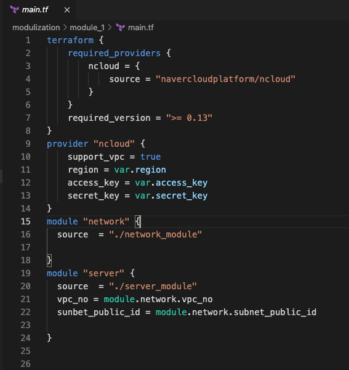Click the "./server_module" source string
This screenshot has width=349, height=370.
(x=153, y=286)
